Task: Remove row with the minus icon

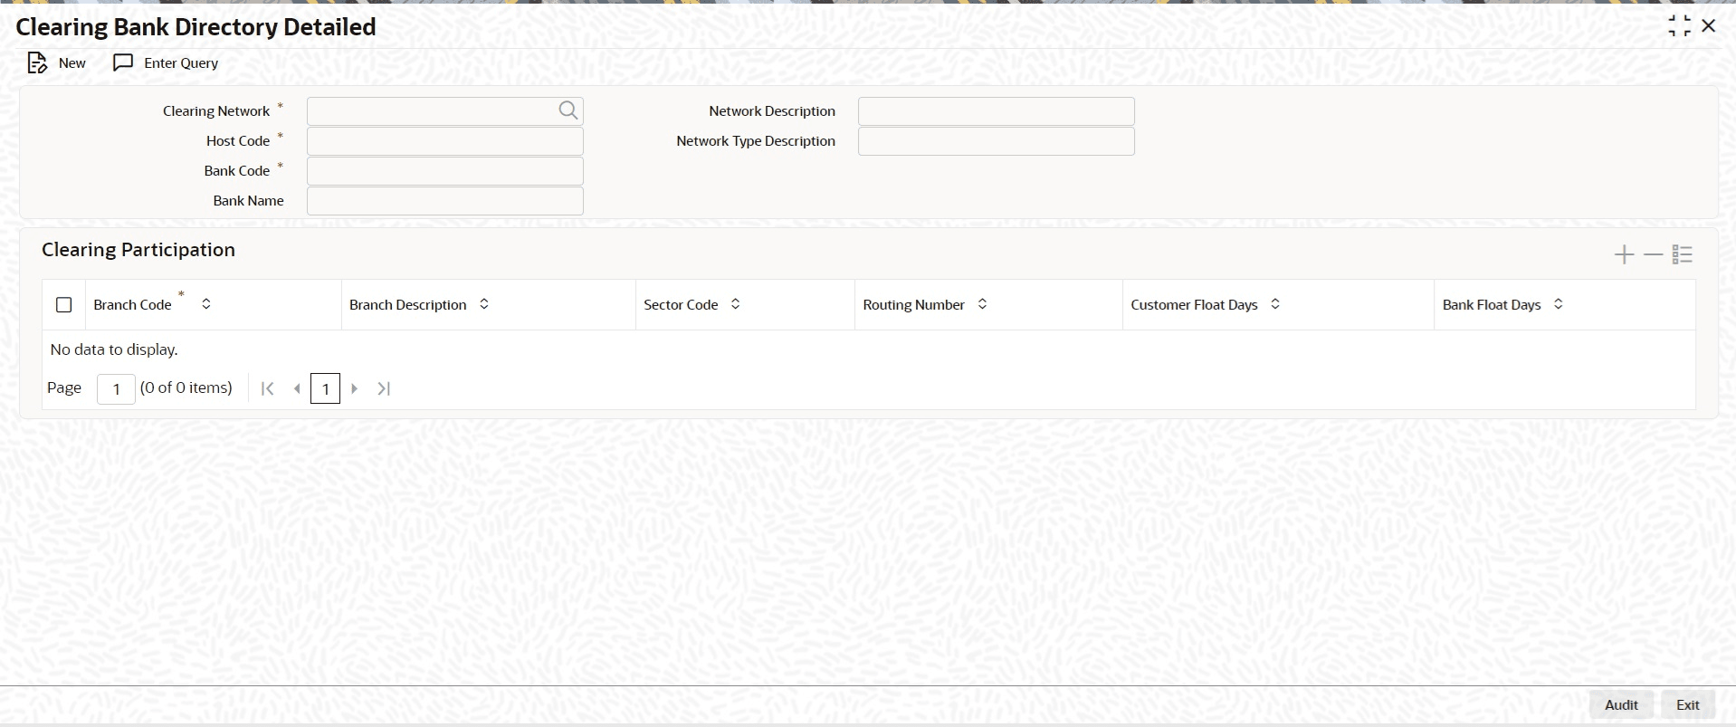Action: [x=1654, y=254]
